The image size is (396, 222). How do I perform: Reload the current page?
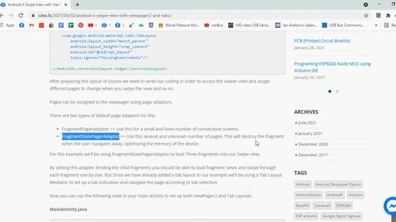[20, 15]
